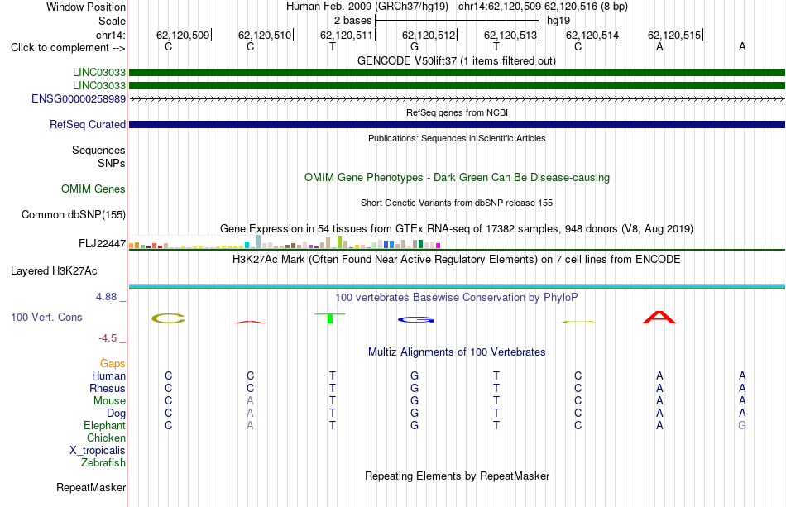Click the 62,120,515 ruler position label

[674, 35]
